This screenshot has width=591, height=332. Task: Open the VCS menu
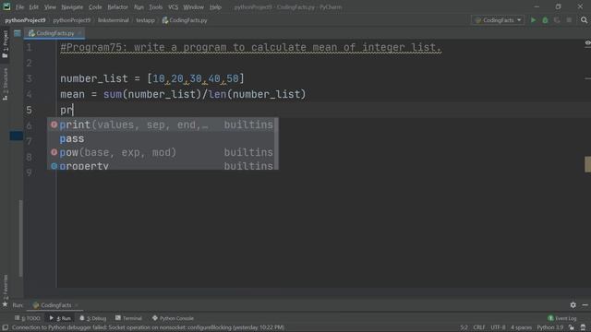coord(173,6)
